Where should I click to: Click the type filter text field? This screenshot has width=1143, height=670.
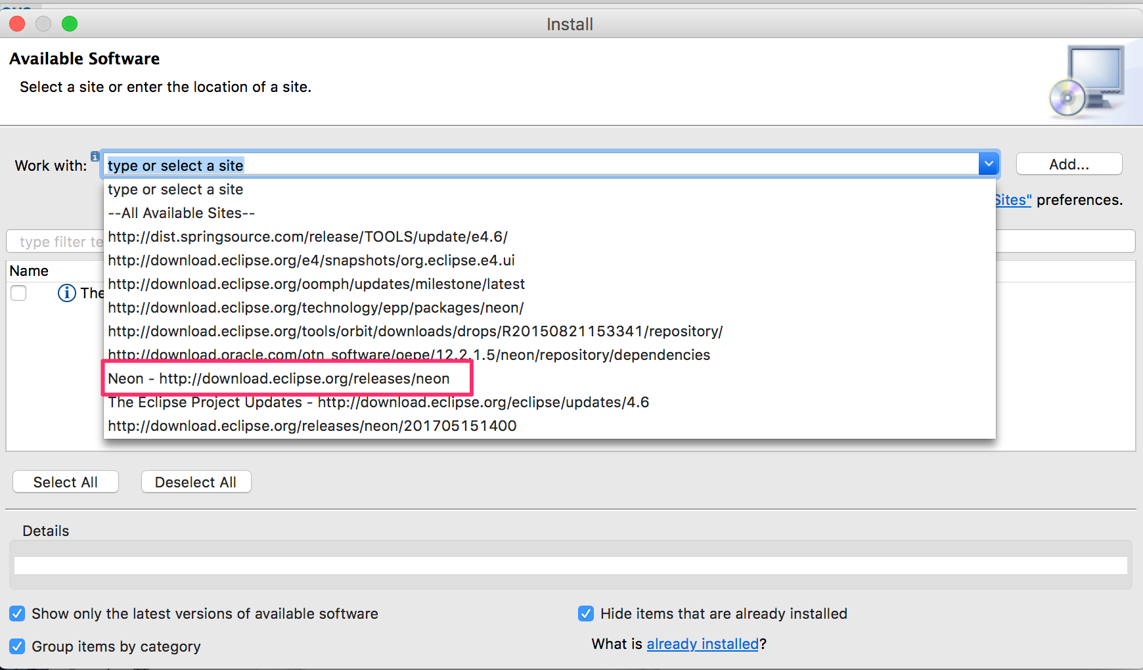[55, 241]
